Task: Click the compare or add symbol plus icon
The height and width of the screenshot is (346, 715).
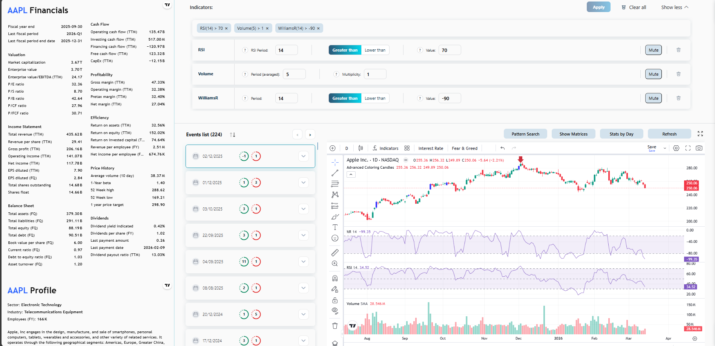Action: tap(333, 148)
